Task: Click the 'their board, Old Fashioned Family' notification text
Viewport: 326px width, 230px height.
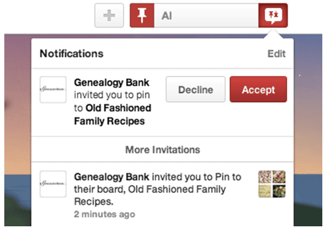Action: pos(150,189)
